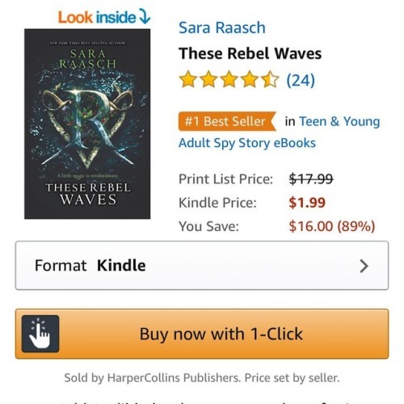Open the Teen & Young category link
Viewport: 404px width, 404px height.
pyautogui.click(x=339, y=121)
